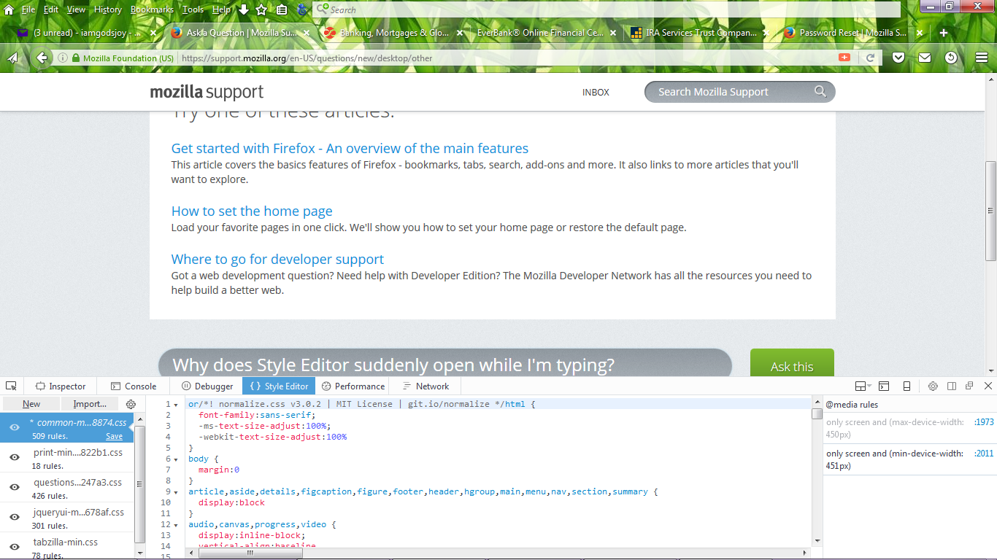Open 'Where to go for developer support' link
This screenshot has width=997, height=560.
277,260
